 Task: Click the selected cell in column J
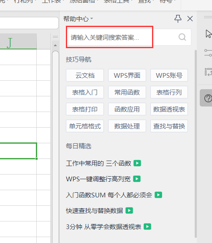(x=18, y=151)
